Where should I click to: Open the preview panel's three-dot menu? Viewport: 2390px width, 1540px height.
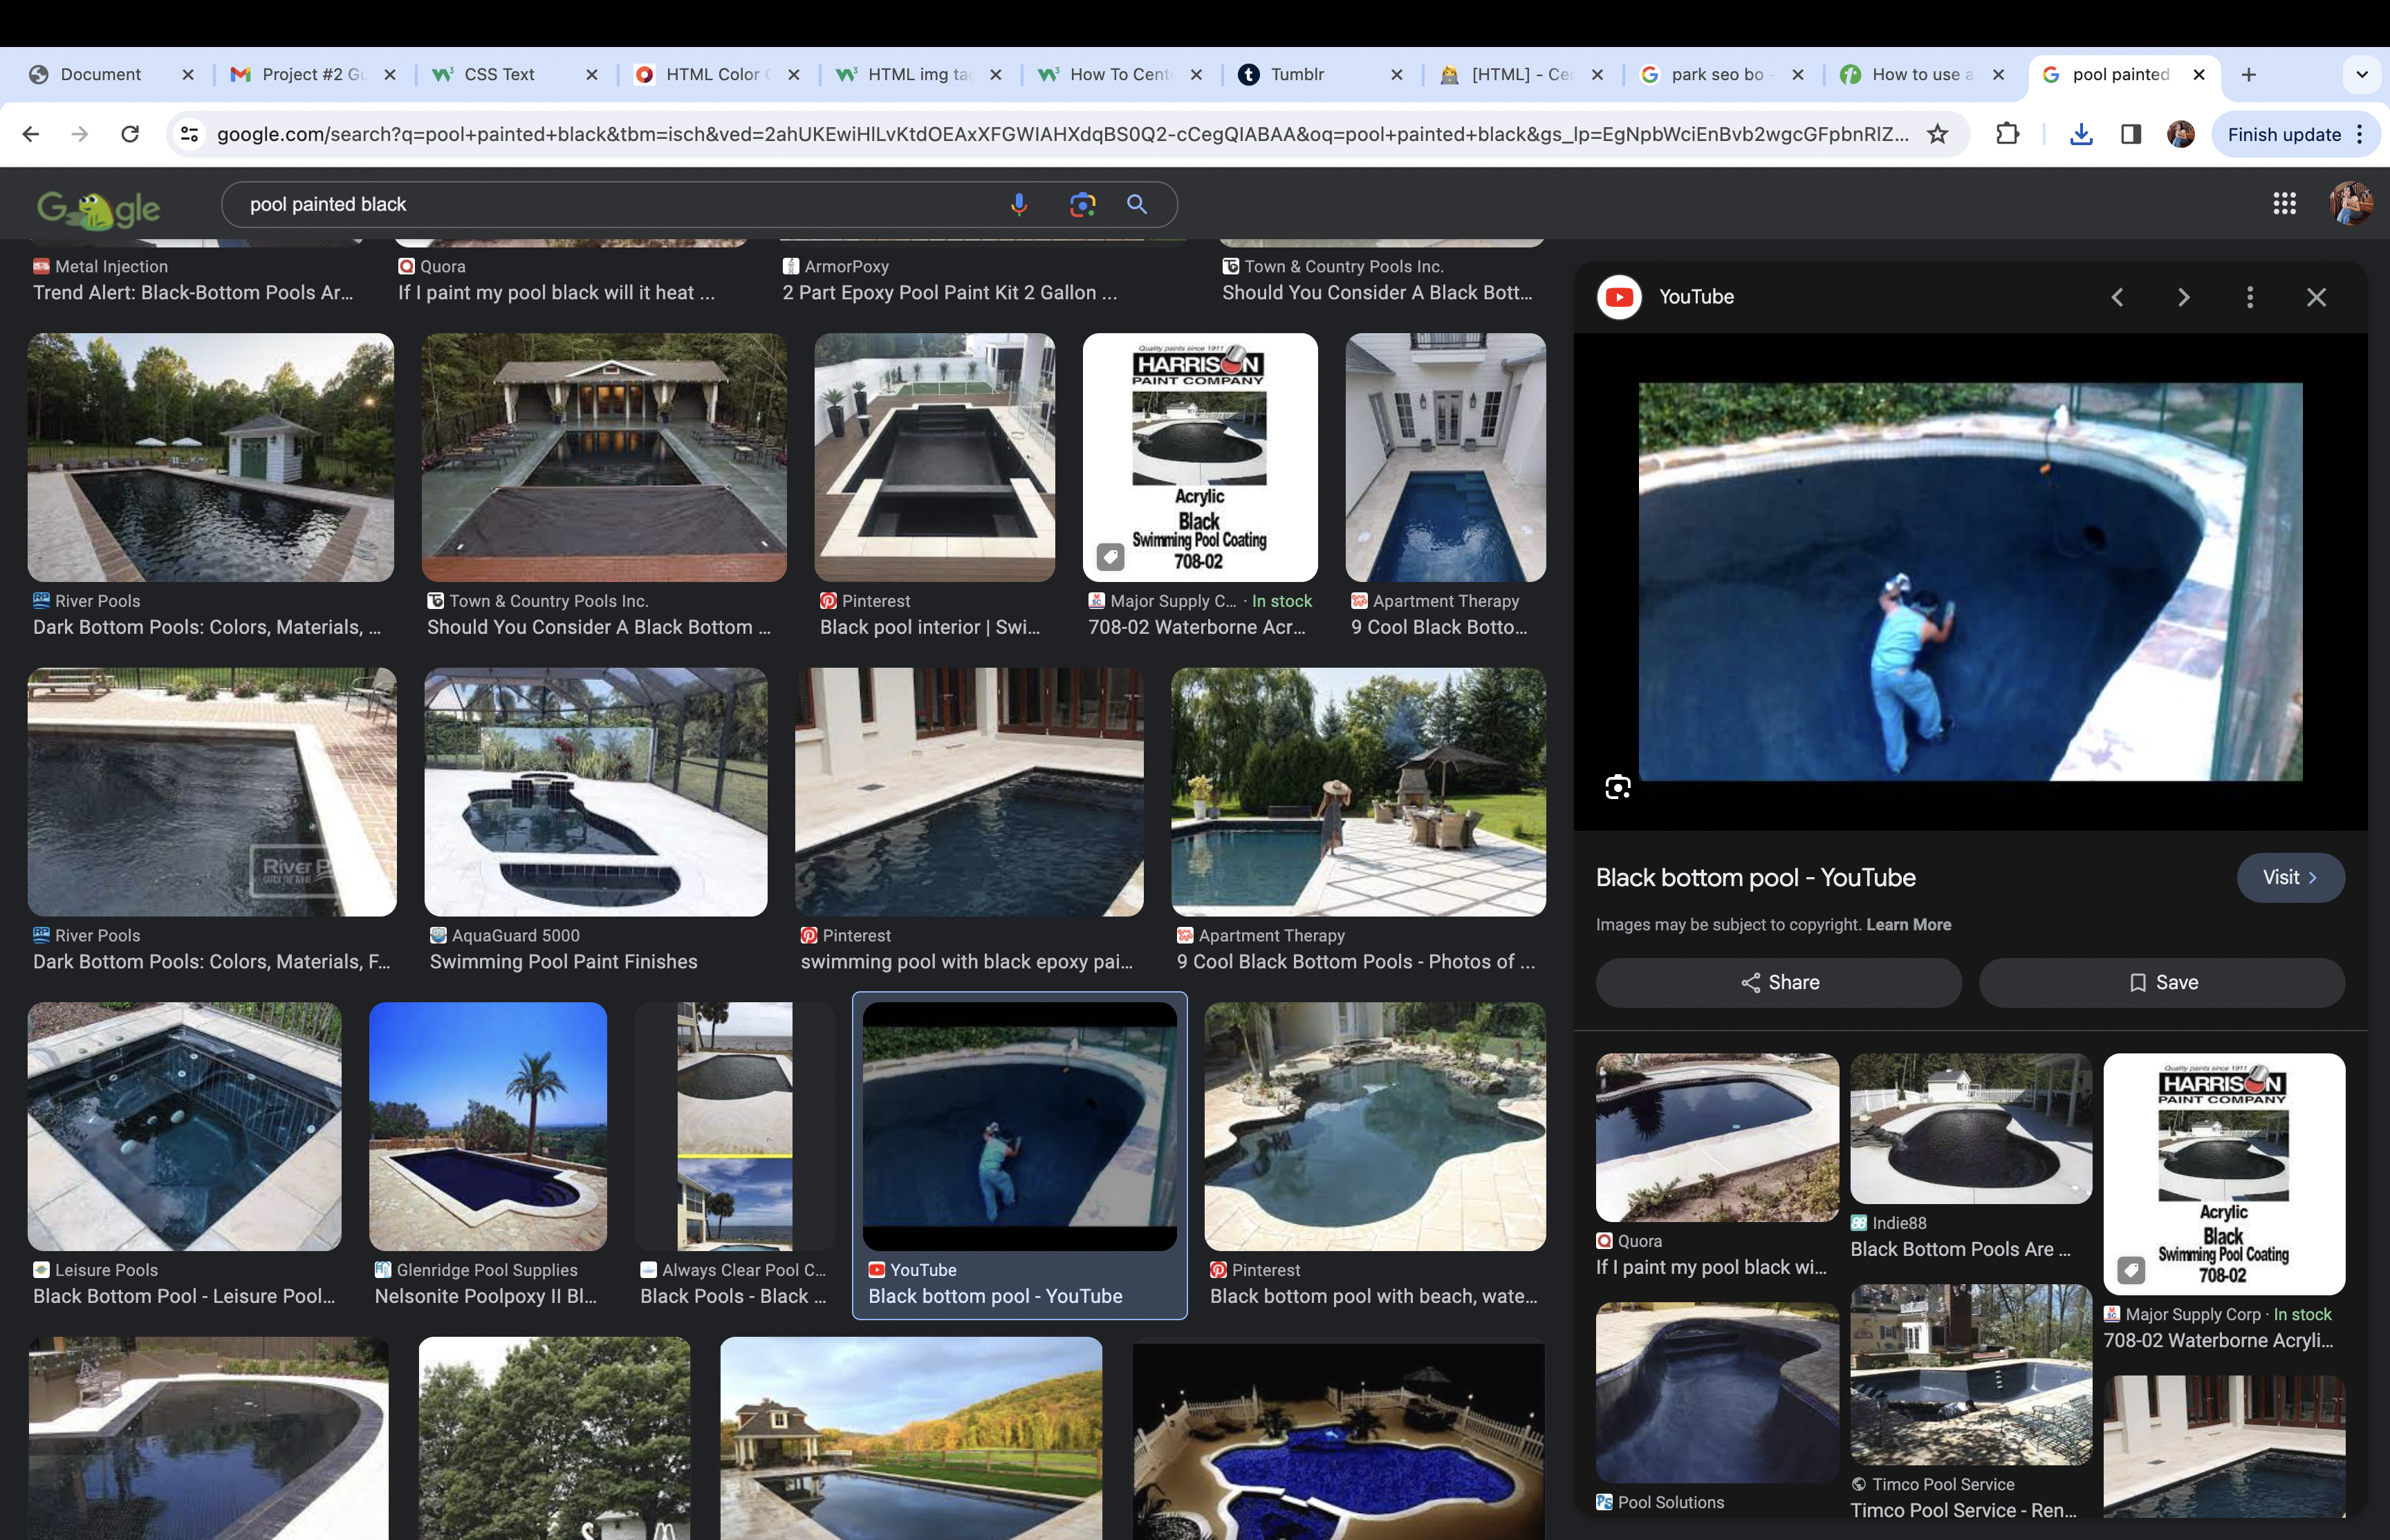2250,297
